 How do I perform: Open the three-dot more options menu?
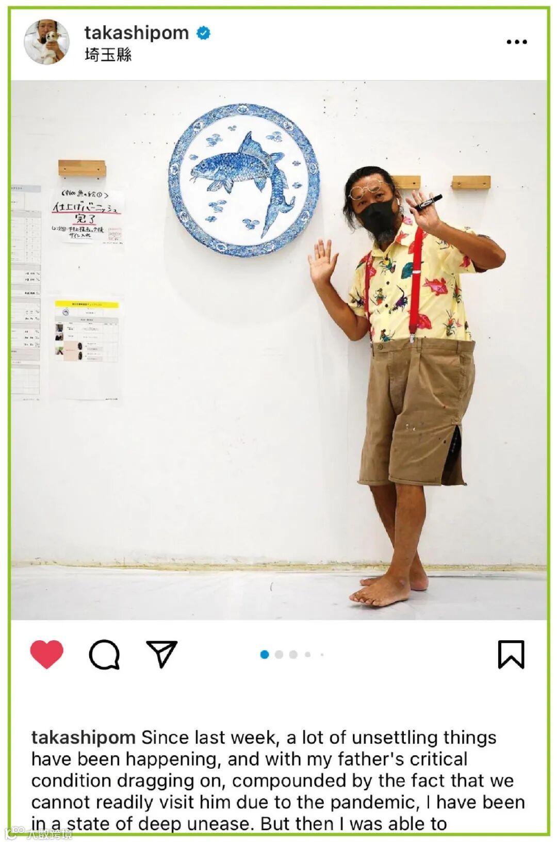pos(517,42)
